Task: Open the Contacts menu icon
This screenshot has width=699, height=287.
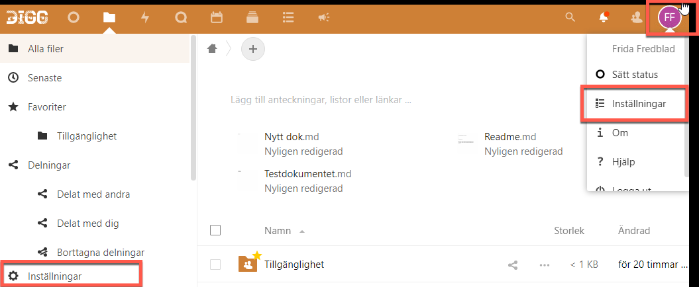Action: coord(637,17)
